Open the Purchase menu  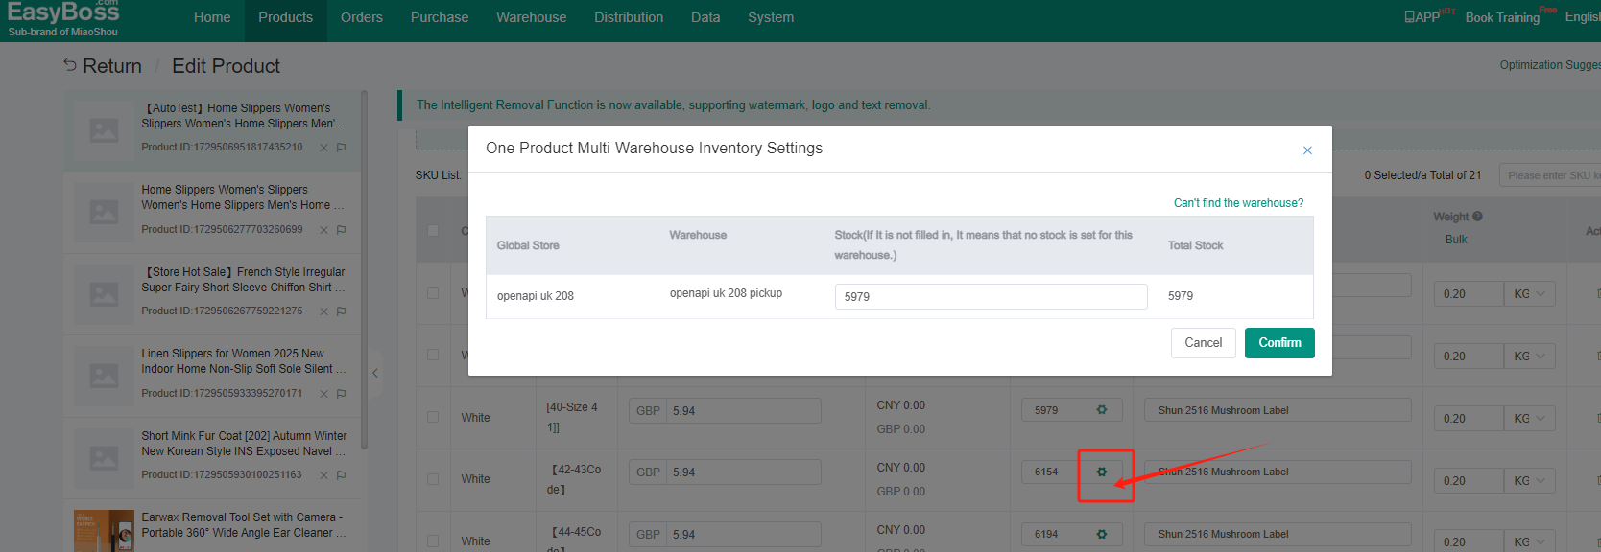coord(440,17)
